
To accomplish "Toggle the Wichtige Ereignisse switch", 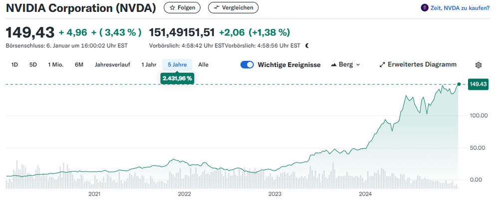I will point(247,65).
